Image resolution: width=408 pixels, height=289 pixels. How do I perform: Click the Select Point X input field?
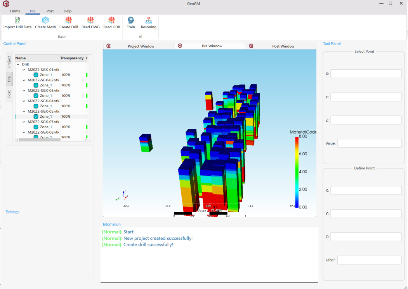tap(366, 74)
